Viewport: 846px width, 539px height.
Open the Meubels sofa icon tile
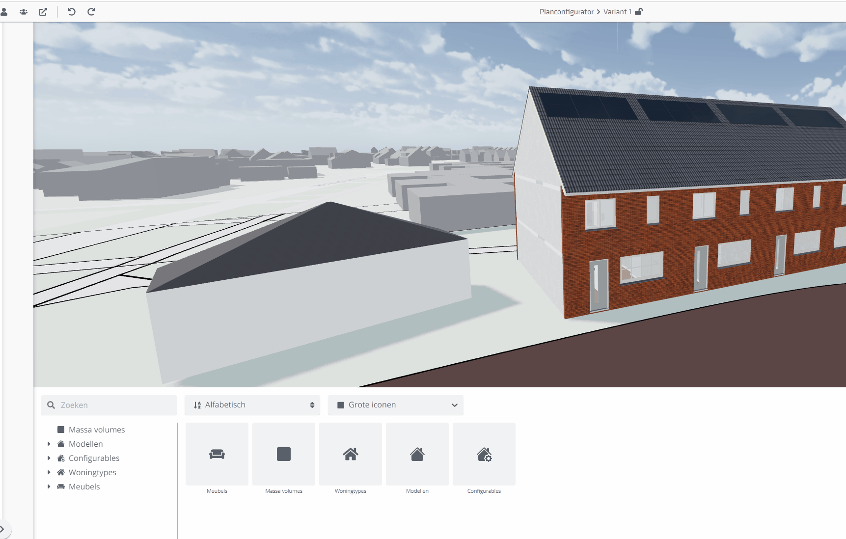point(217,454)
